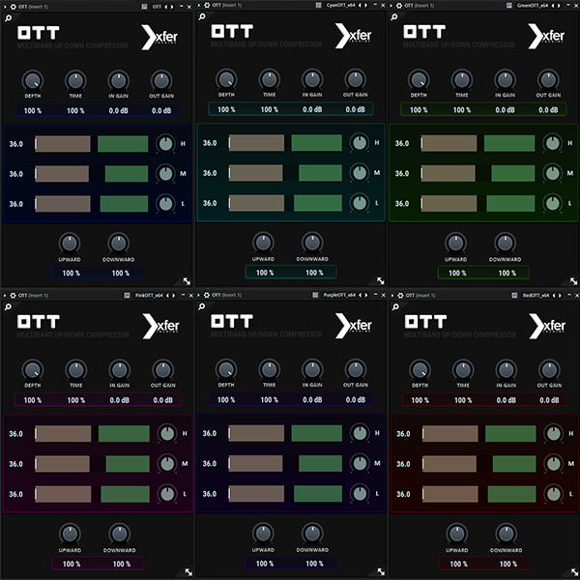Click the resize arrows icon in the GreenOTT_x64 window
Image resolution: width=580 pixels, height=580 pixels.
pyautogui.click(x=573, y=281)
